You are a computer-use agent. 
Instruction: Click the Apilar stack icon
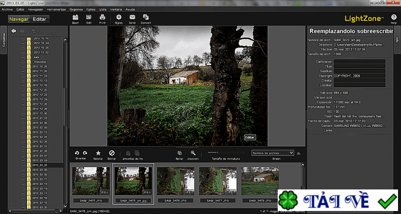point(179,153)
